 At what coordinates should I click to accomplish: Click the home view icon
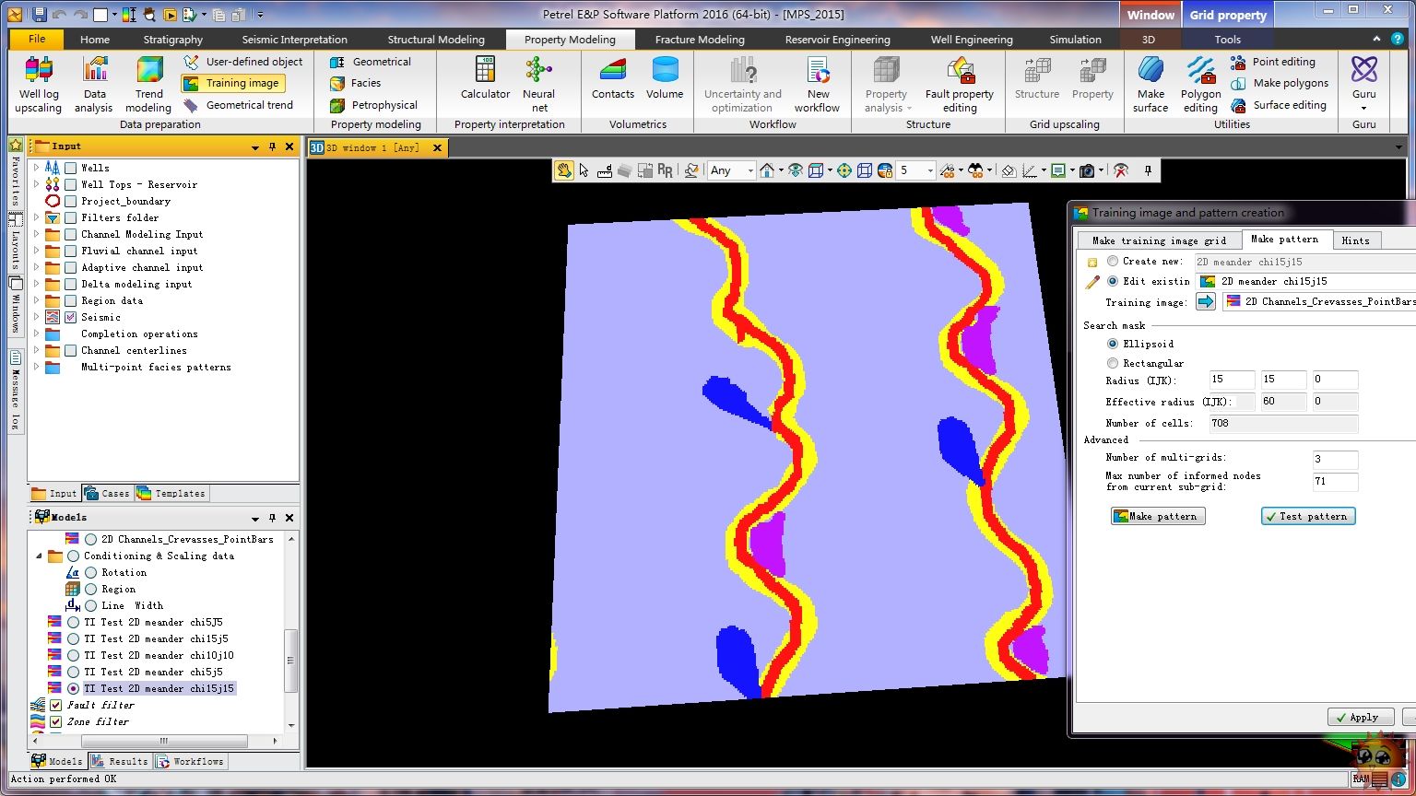tap(766, 170)
